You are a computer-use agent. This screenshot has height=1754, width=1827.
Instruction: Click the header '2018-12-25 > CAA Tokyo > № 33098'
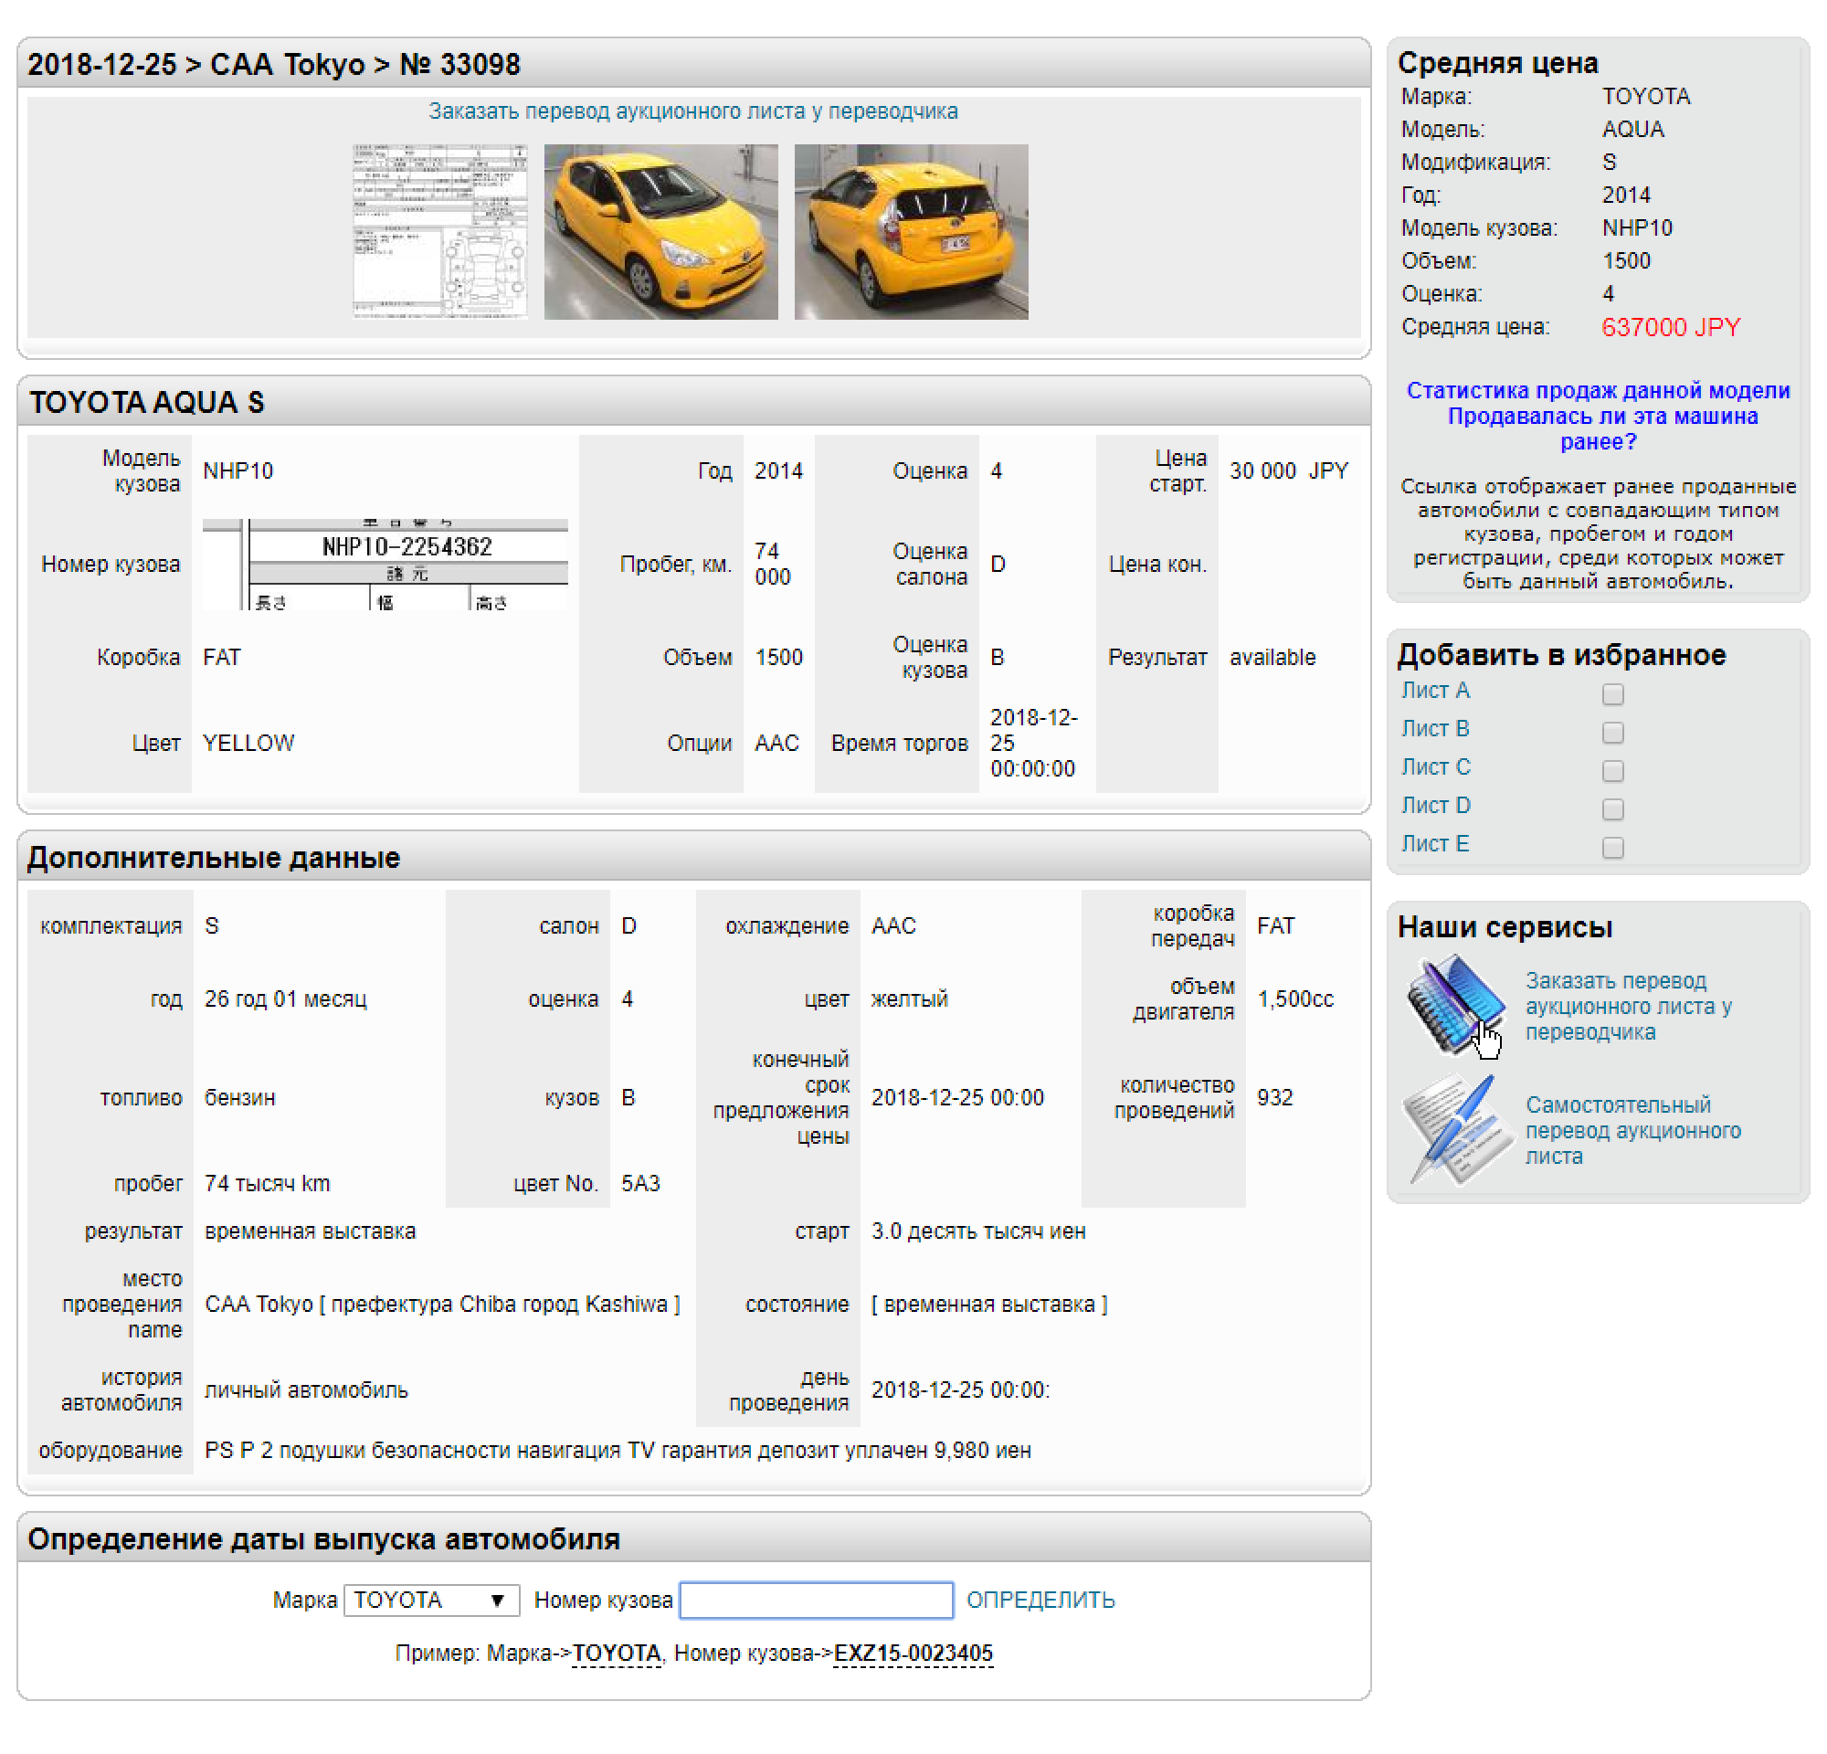pyautogui.click(x=274, y=64)
